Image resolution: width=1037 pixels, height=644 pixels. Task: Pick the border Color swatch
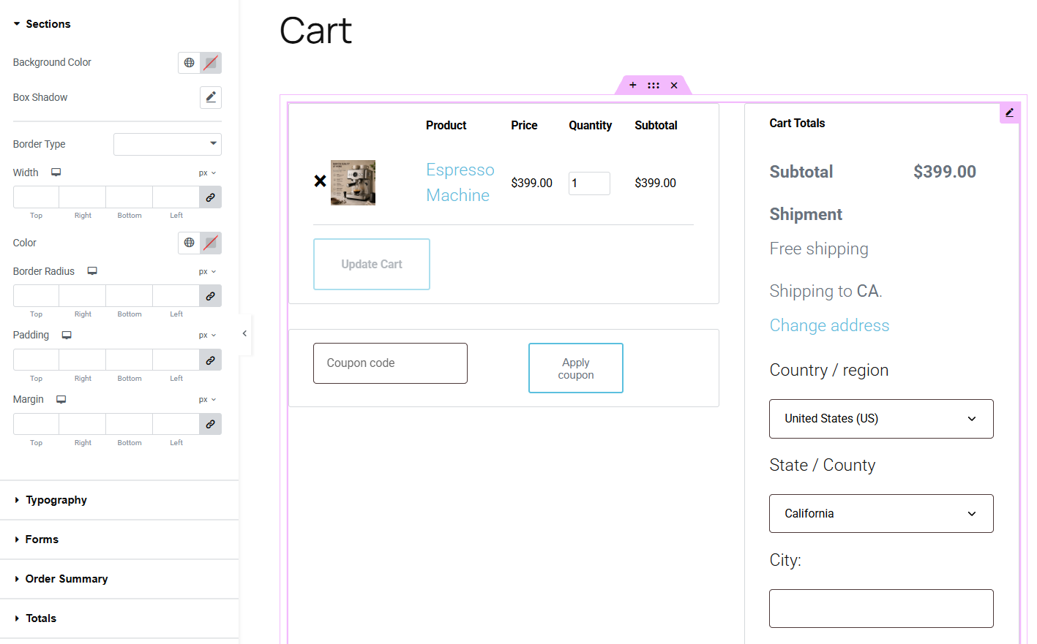coord(211,243)
